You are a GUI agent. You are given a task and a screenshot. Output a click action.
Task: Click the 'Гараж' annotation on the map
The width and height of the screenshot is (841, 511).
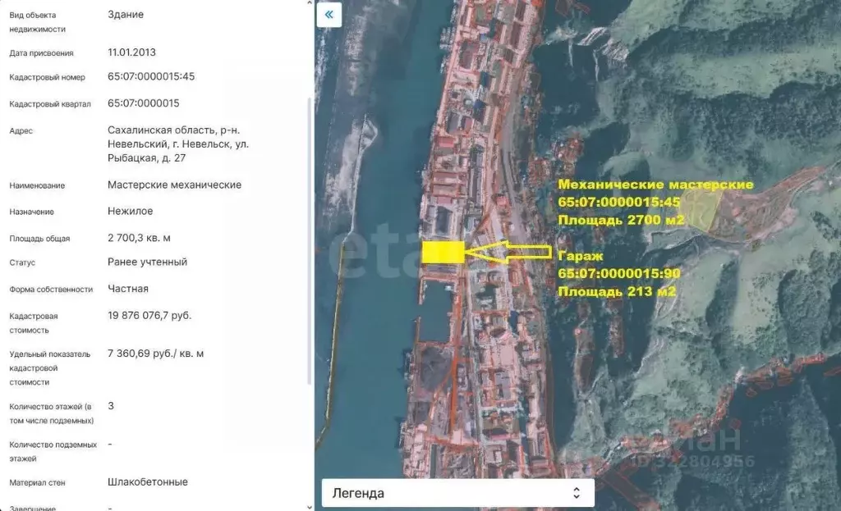pyautogui.click(x=579, y=255)
